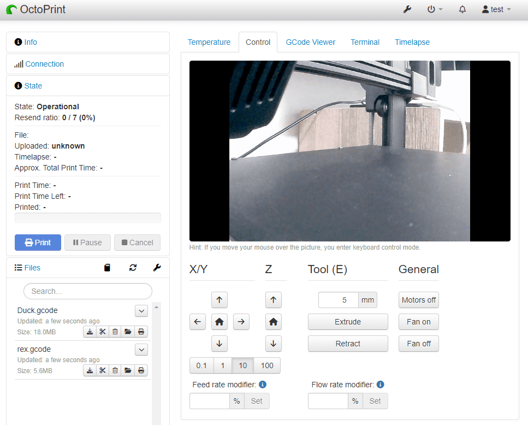Open OctoPrint settings with the top wrench icon

point(407,9)
